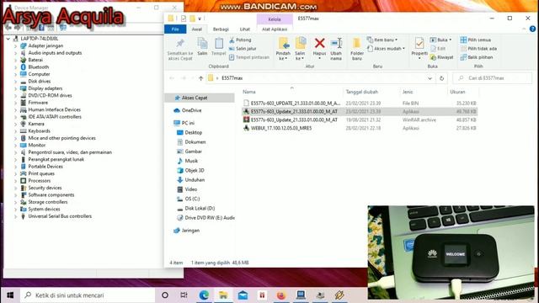Switch to the Alat Aplikasi tab
The image size is (539, 303).
tap(275, 29)
